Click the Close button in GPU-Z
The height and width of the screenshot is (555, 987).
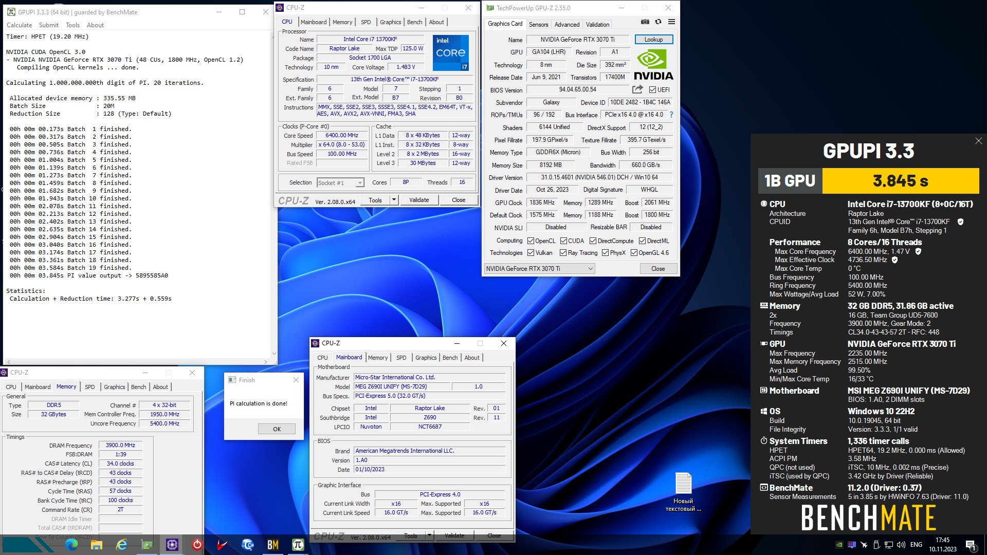(658, 269)
